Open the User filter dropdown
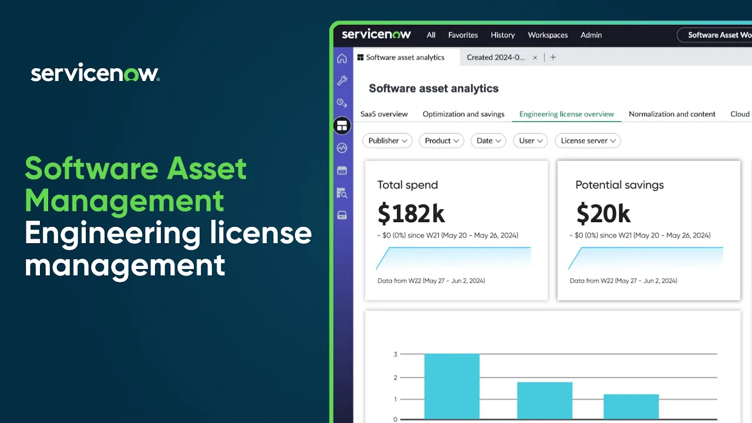This screenshot has width=752, height=423. (x=530, y=140)
